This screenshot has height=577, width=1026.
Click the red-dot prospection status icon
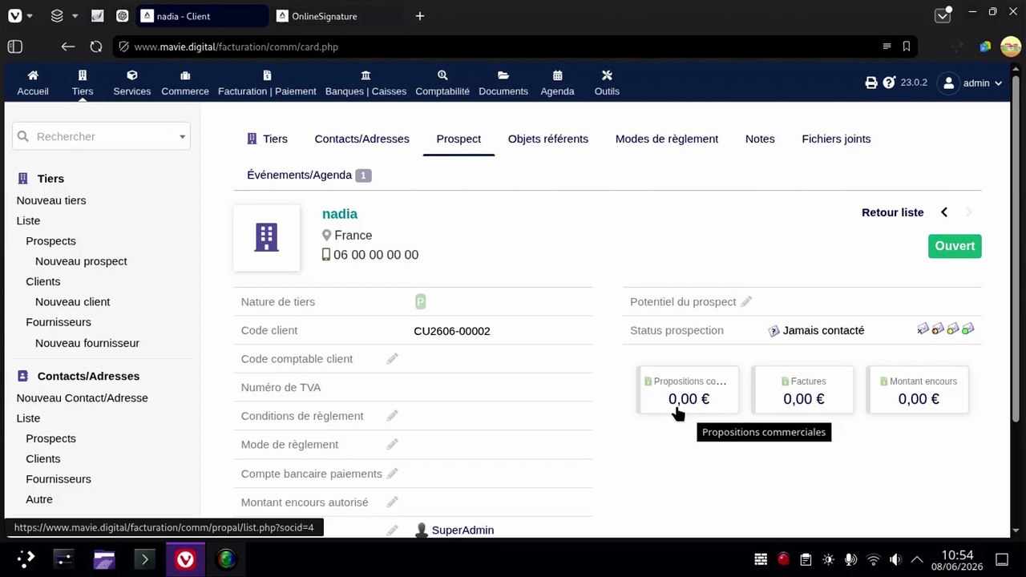coord(938,329)
